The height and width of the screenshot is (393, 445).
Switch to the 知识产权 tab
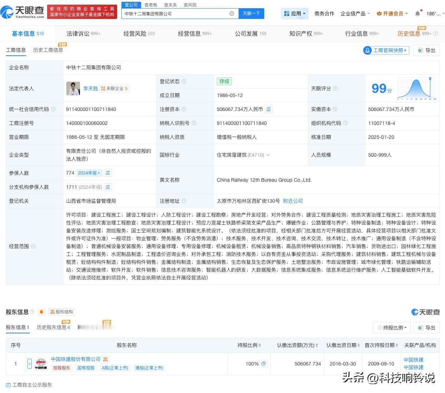click(x=306, y=34)
